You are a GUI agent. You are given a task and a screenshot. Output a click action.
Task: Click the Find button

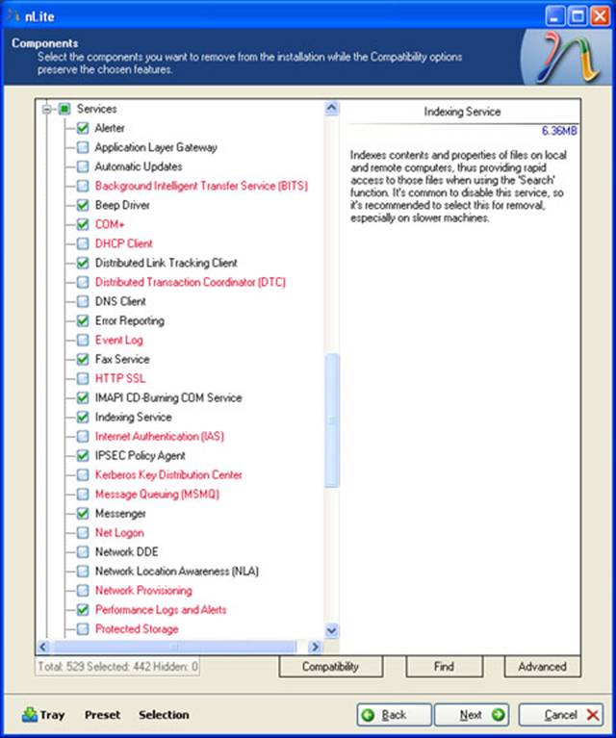[444, 666]
